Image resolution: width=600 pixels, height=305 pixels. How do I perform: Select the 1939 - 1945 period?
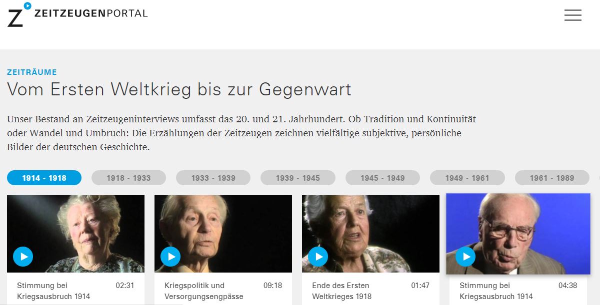tap(298, 178)
